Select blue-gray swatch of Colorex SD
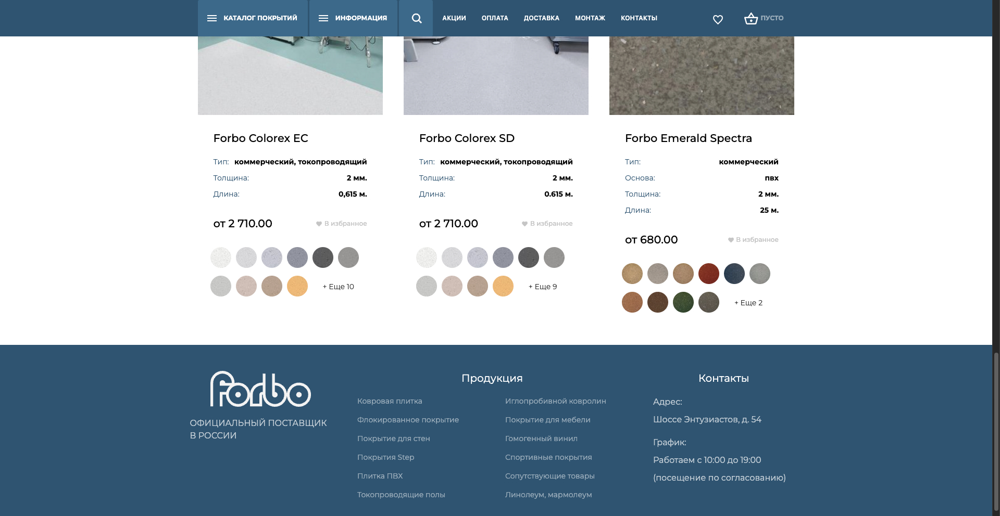 [503, 257]
